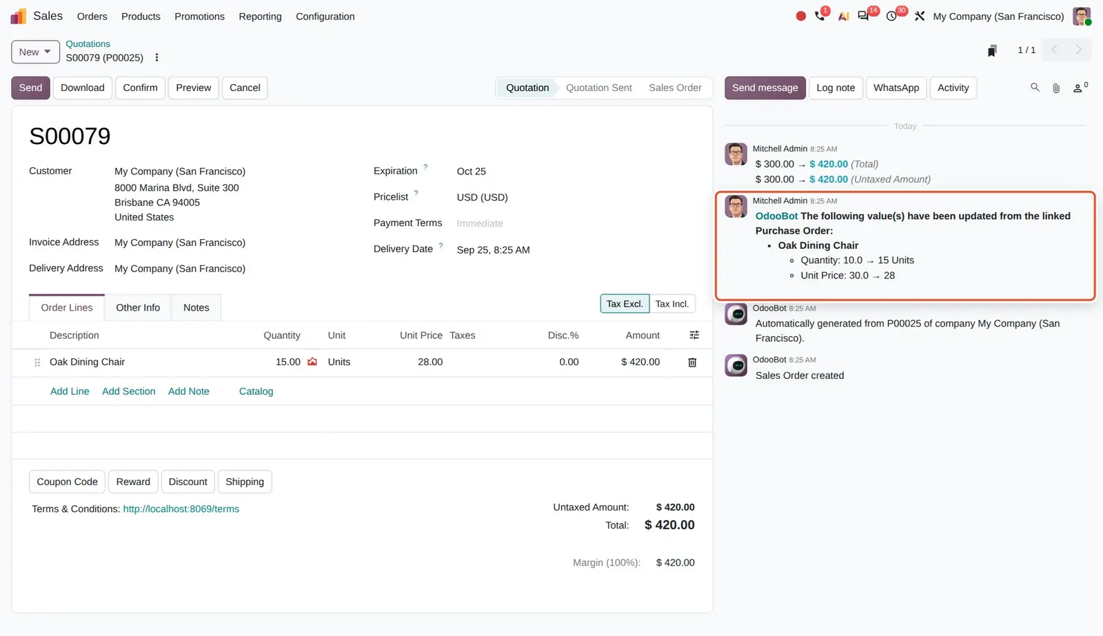
Task: Open the company switcher My Company (San Francisco)
Action: click(x=998, y=17)
